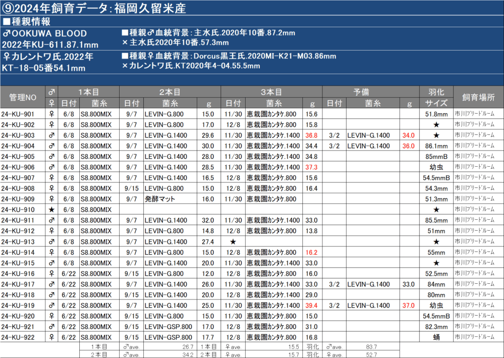Click the 86.1mm emergence size cell

point(436,146)
